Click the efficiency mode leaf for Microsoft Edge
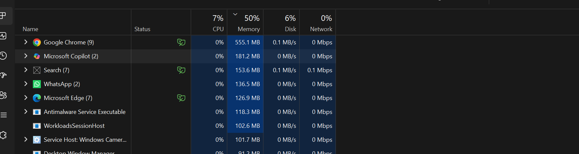The image size is (579, 154). pyautogui.click(x=181, y=98)
